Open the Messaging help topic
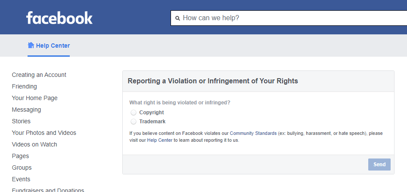Viewport: 407px width, 192px height. [26, 110]
